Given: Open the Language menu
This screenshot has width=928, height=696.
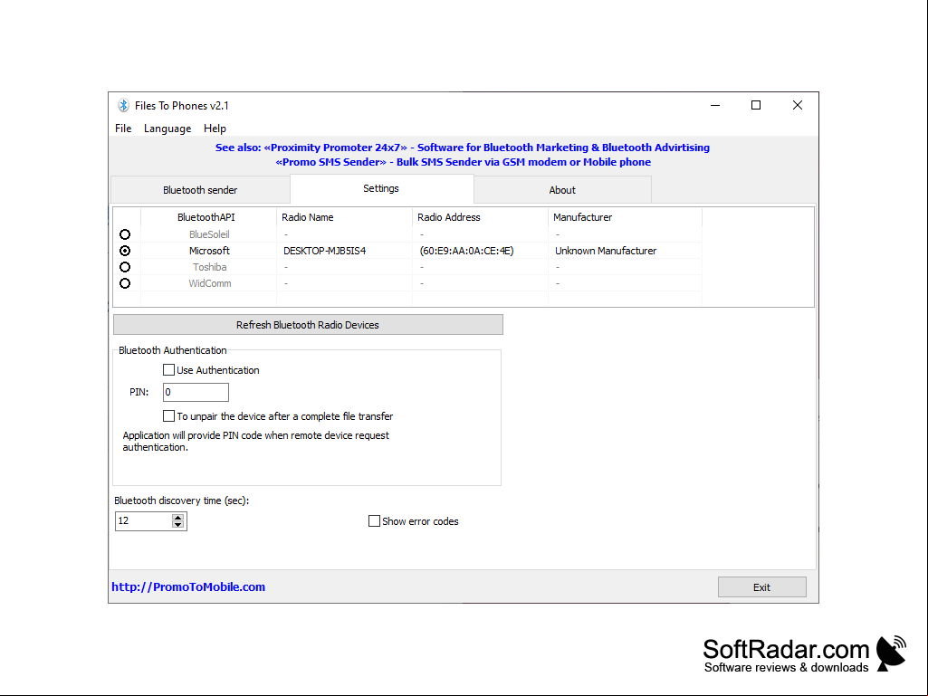Looking at the screenshot, I should pyautogui.click(x=167, y=129).
